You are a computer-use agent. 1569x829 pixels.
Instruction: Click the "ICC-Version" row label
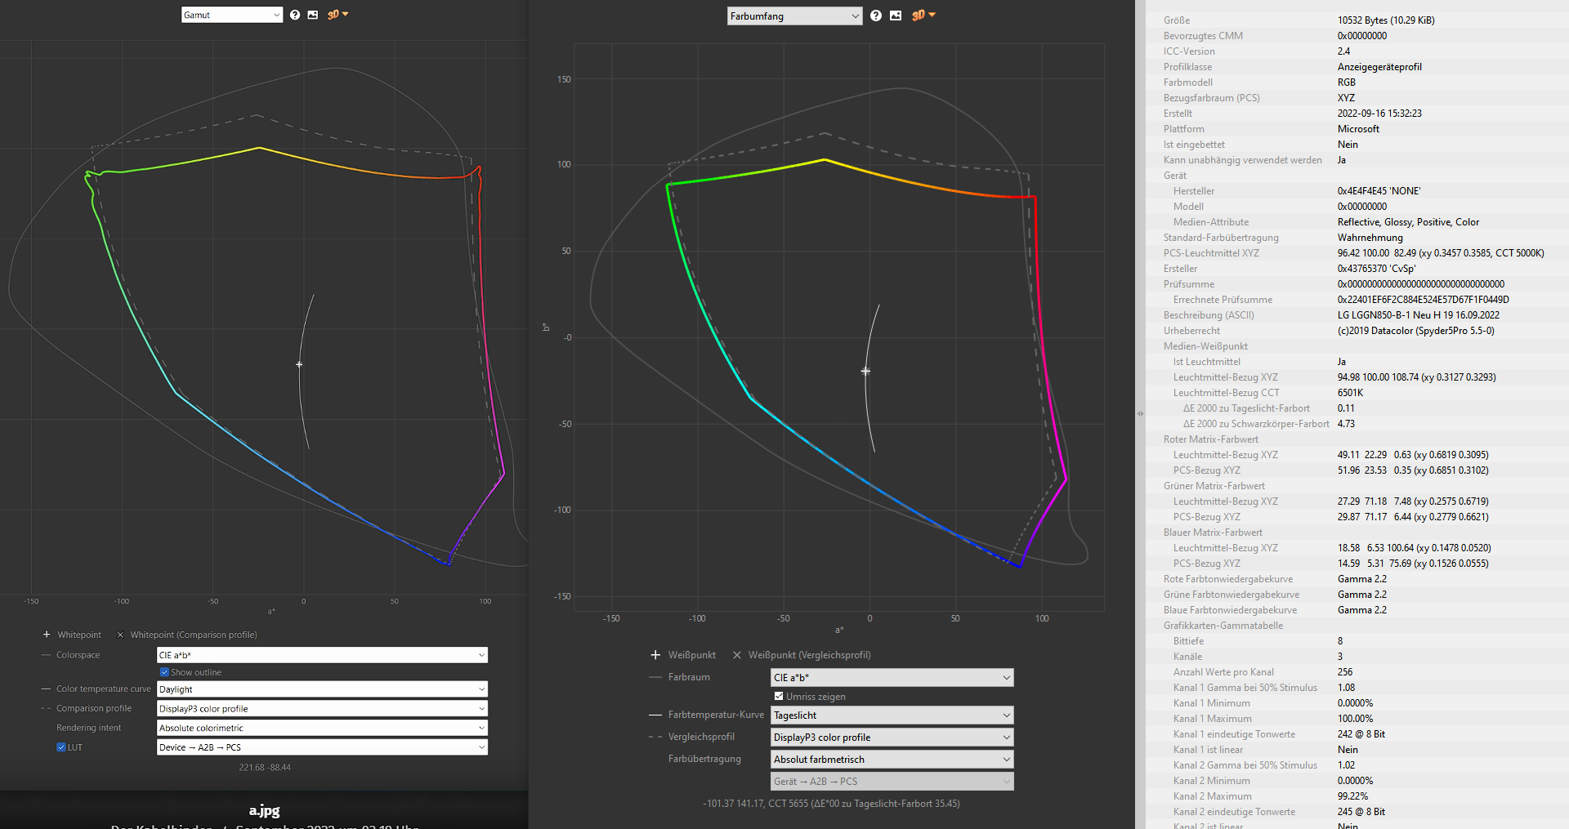(1189, 51)
